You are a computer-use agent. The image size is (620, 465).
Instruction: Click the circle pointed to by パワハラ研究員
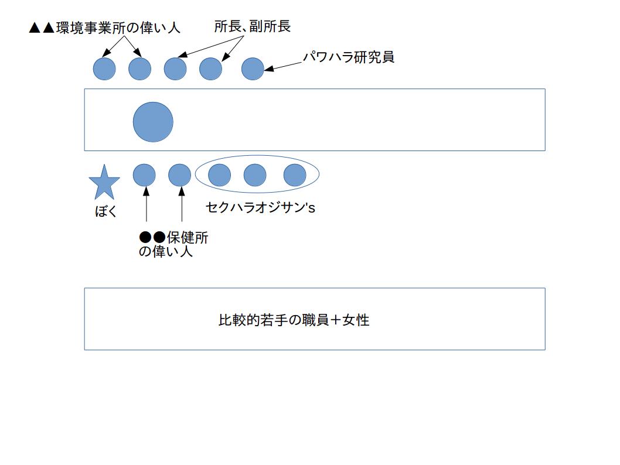(253, 69)
